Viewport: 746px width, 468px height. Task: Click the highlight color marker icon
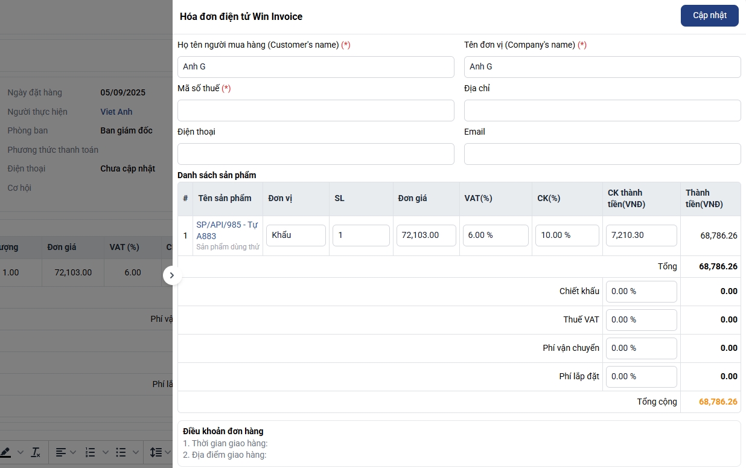click(x=6, y=452)
